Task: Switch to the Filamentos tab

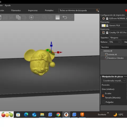Action: (16, 10)
